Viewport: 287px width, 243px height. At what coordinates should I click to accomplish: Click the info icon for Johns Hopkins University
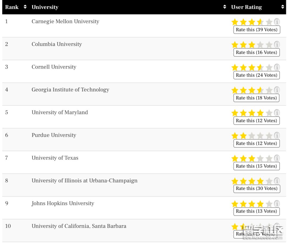[277, 203]
